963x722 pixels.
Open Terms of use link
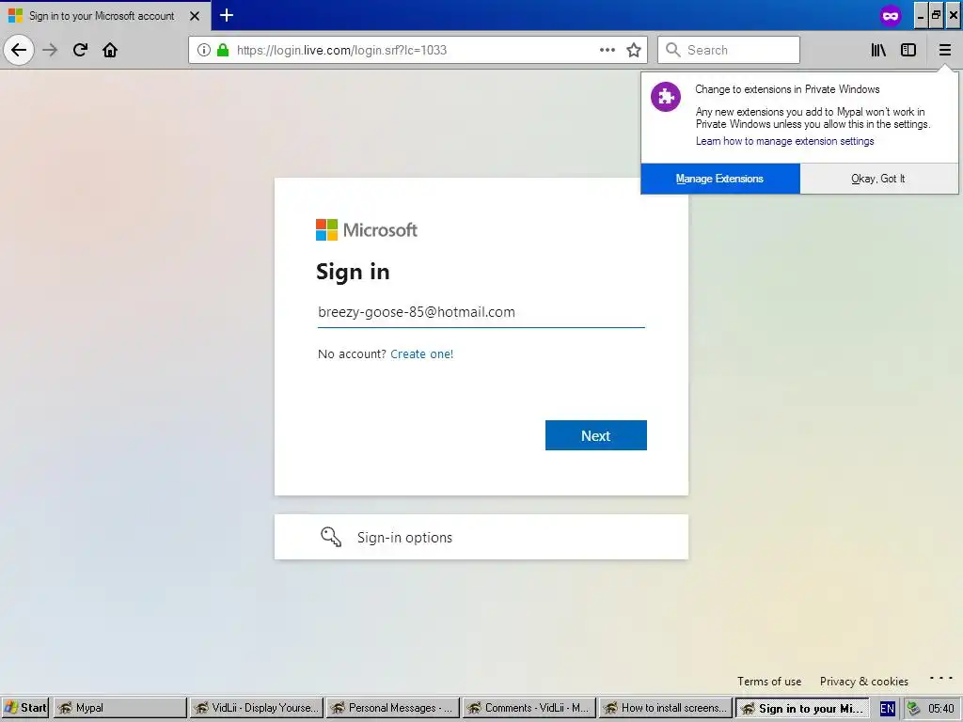click(769, 682)
